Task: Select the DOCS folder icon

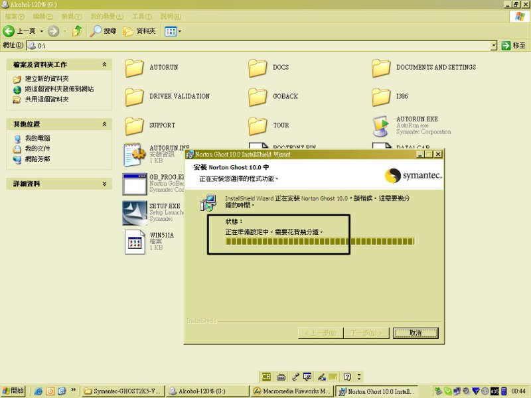Action: pyautogui.click(x=258, y=68)
